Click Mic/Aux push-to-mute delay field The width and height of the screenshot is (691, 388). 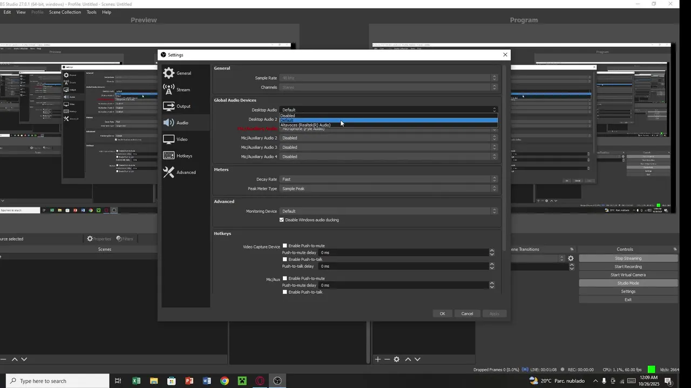tap(403, 285)
